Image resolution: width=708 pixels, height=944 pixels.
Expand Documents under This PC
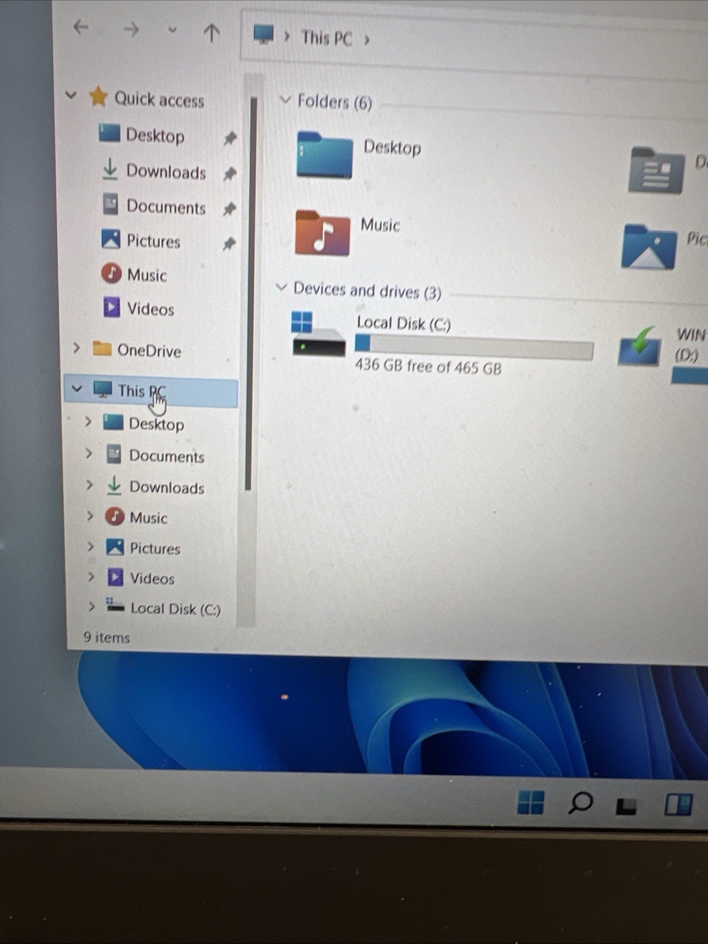(88, 453)
